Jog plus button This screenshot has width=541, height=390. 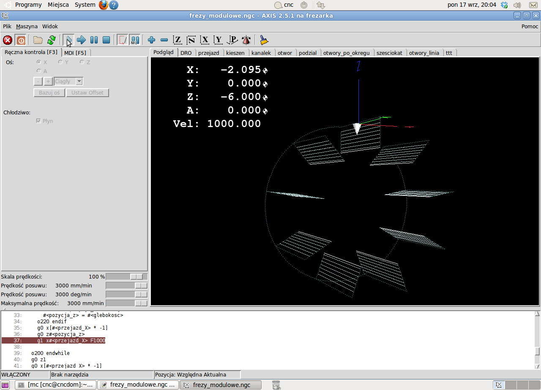pos(48,81)
